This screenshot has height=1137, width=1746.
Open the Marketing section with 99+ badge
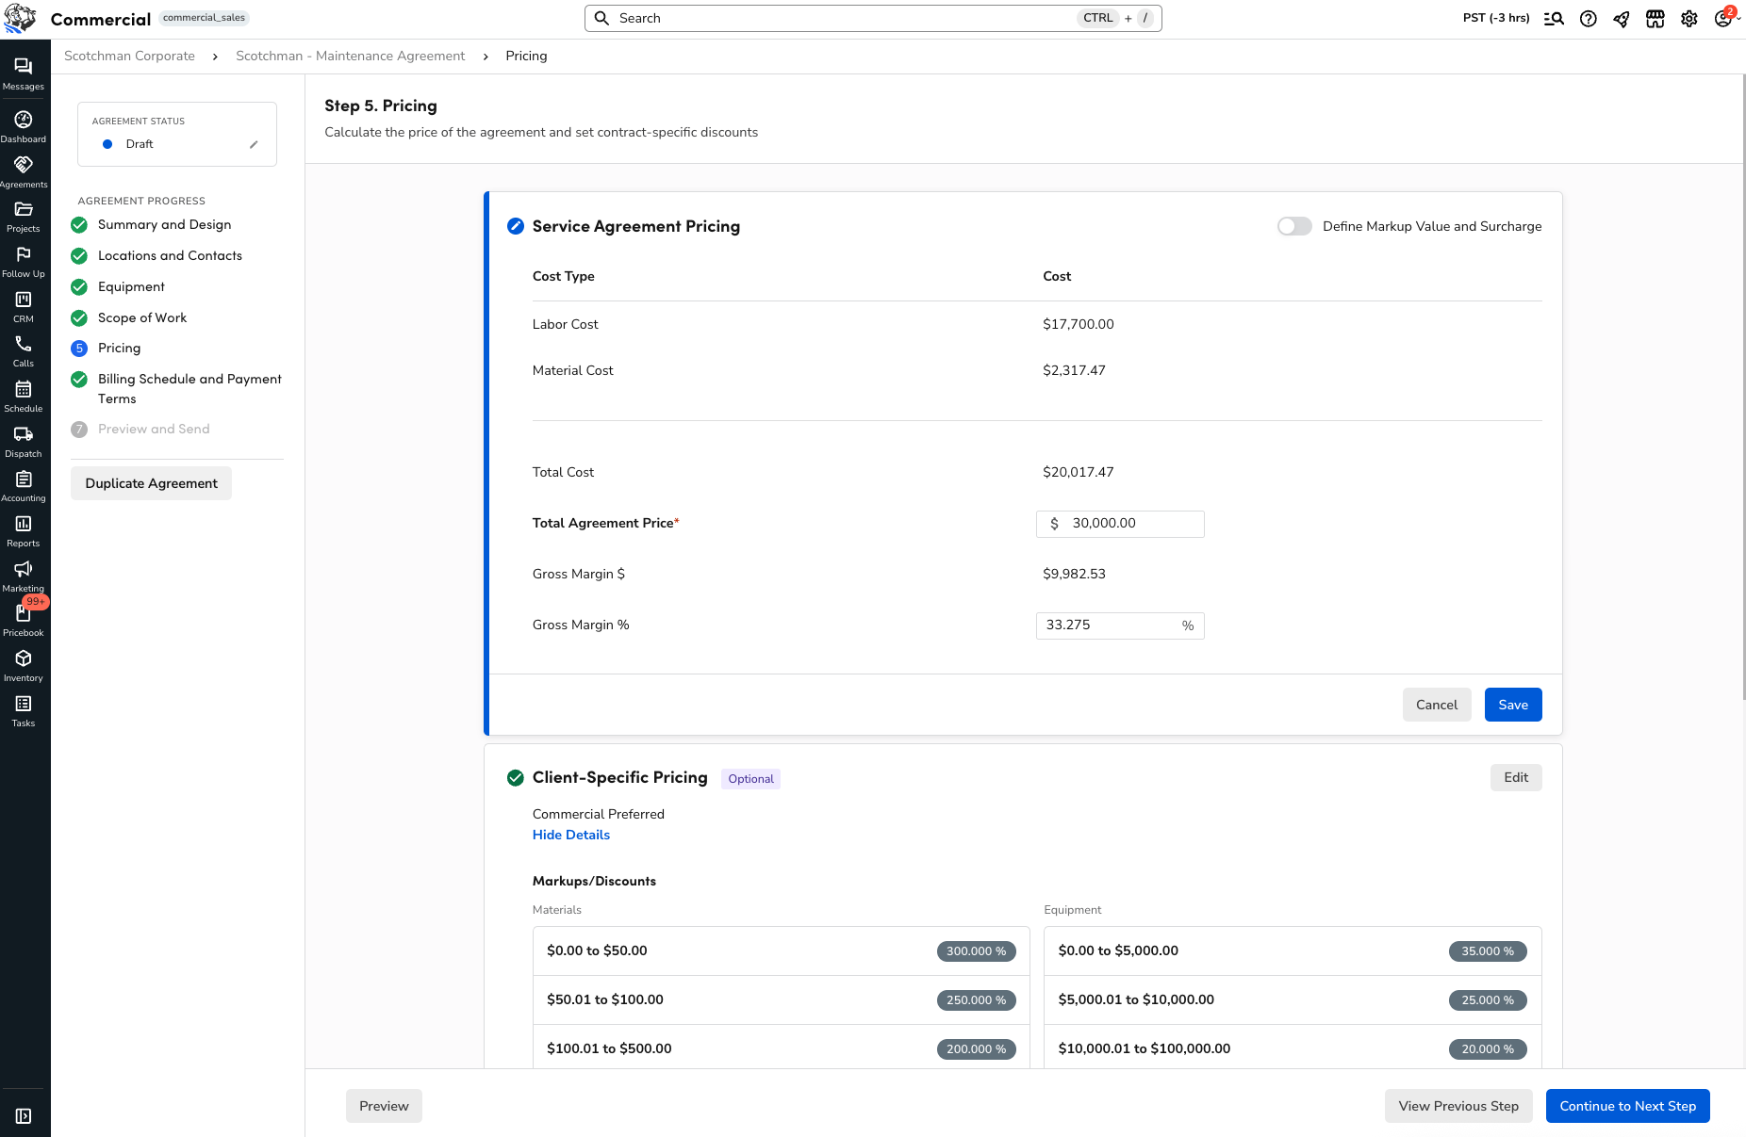(x=24, y=574)
